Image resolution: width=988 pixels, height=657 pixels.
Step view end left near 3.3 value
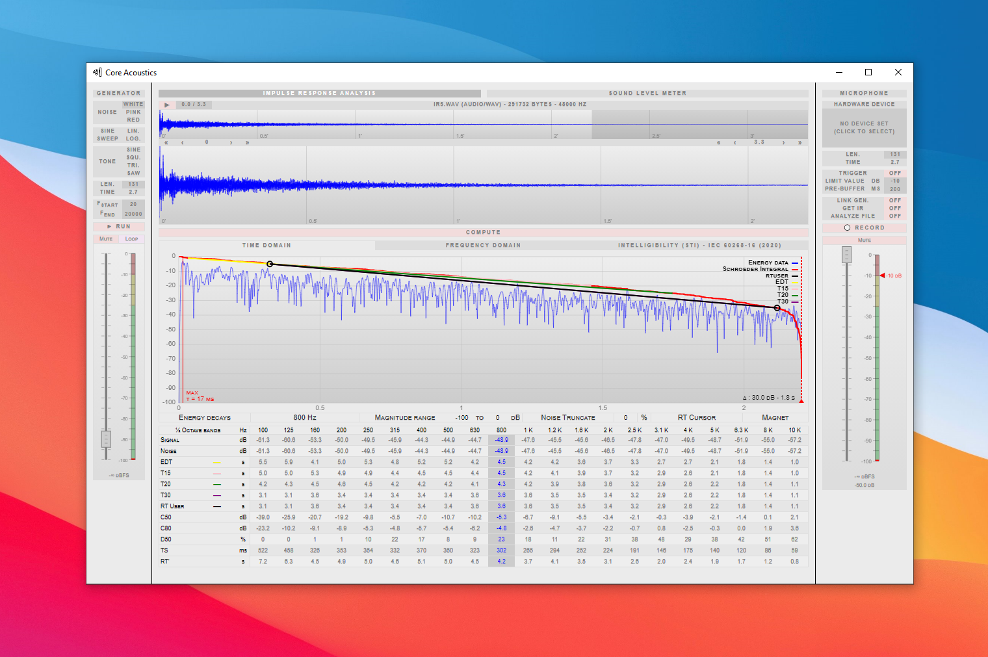[x=734, y=142]
